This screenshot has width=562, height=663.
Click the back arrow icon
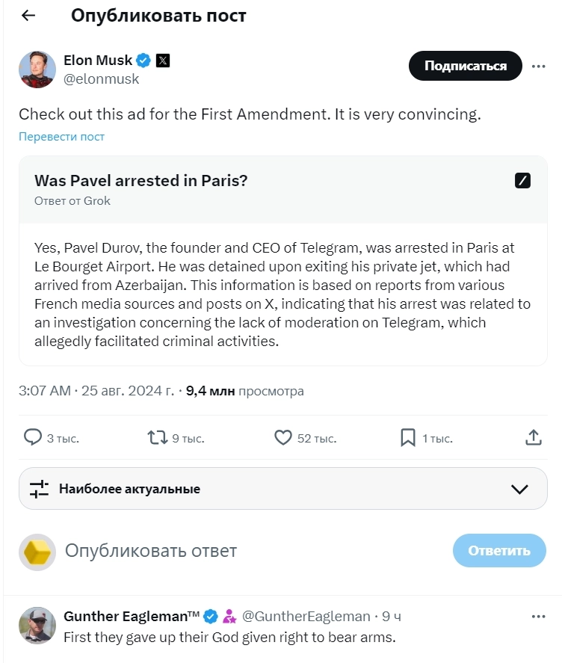coord(28,16)
